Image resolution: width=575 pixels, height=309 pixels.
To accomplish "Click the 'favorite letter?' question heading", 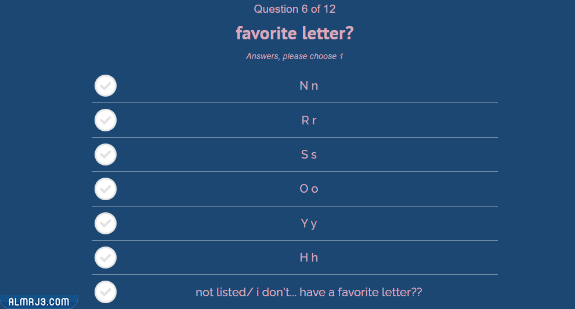I will coord(295,34).
